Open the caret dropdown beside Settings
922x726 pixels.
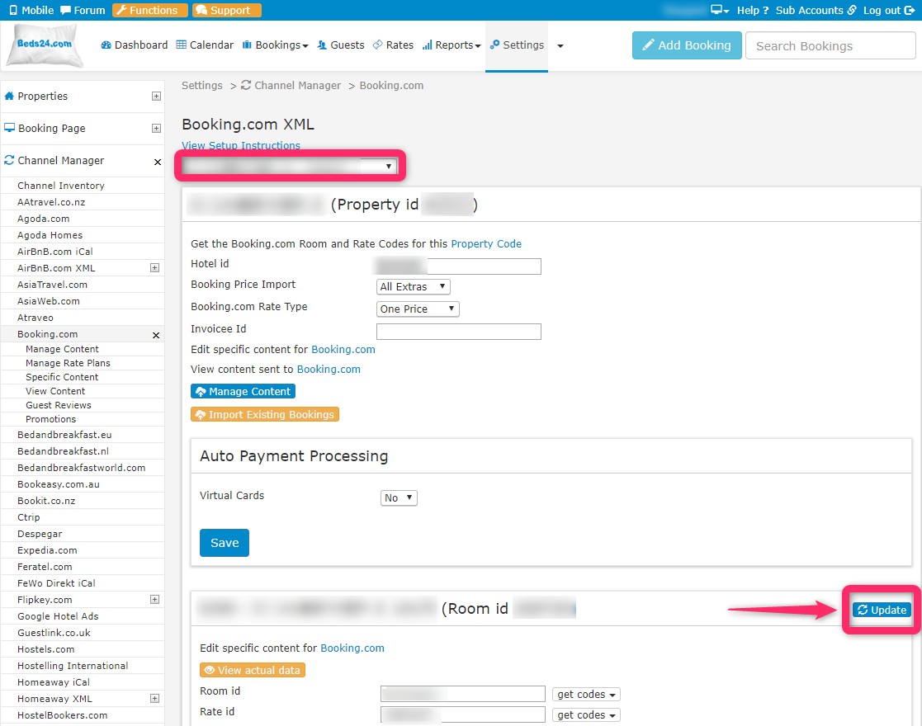560,46
